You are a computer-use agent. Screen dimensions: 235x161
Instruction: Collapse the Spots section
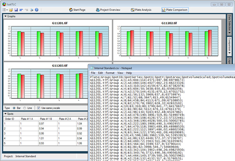[5, 114]
